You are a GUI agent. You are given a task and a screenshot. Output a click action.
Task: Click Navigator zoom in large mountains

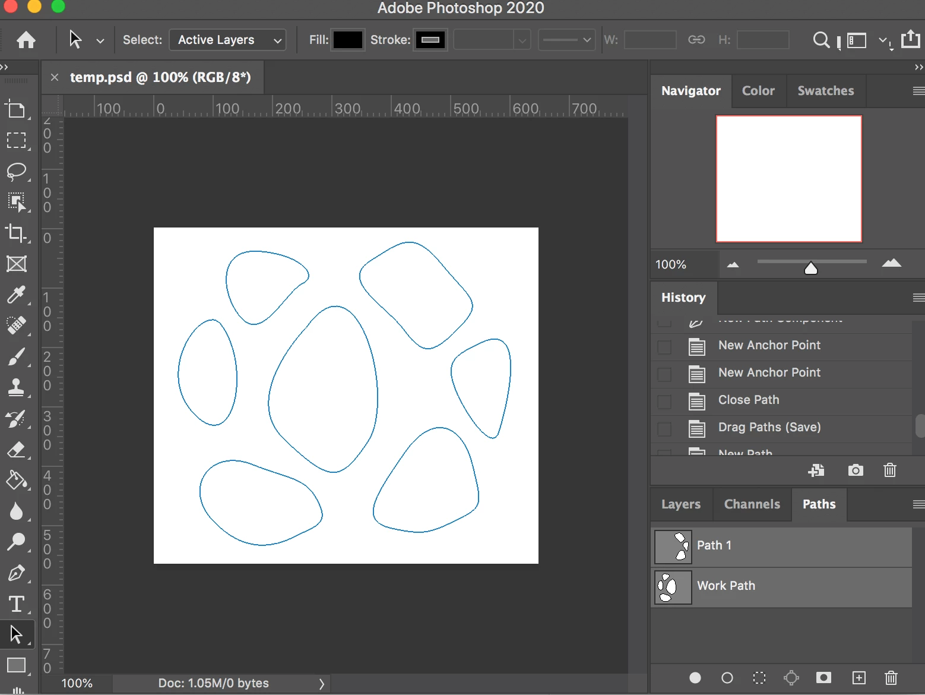[x=891, y=263]
